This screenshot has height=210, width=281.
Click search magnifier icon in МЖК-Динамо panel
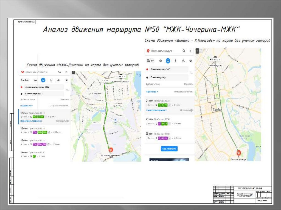click(60, 72)
